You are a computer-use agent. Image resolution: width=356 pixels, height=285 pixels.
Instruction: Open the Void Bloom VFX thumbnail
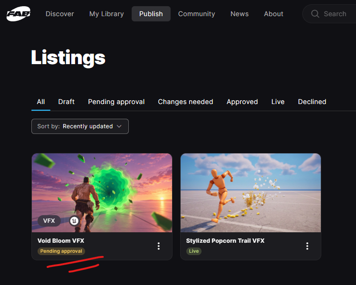tap(102, 193)
